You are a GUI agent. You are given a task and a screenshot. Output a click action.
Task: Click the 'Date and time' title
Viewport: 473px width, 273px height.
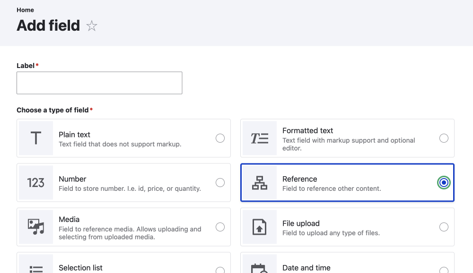(306, 268)
